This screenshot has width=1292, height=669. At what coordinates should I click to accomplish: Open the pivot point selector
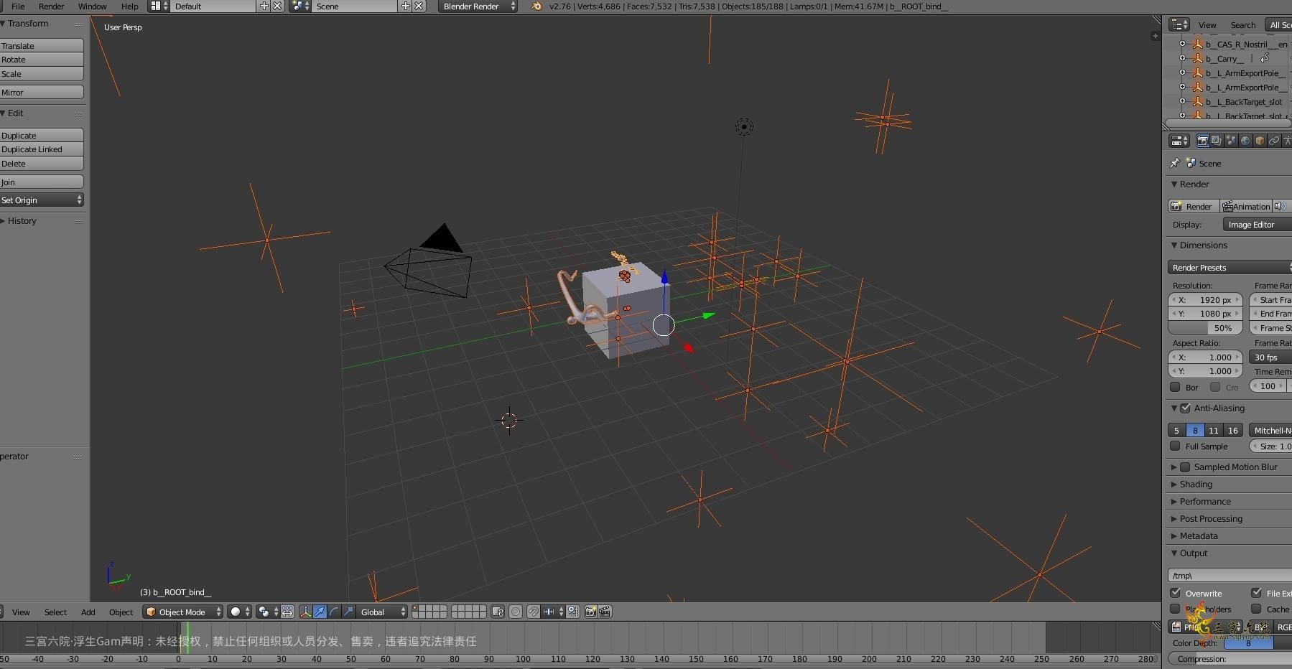[x=268, y=612]
